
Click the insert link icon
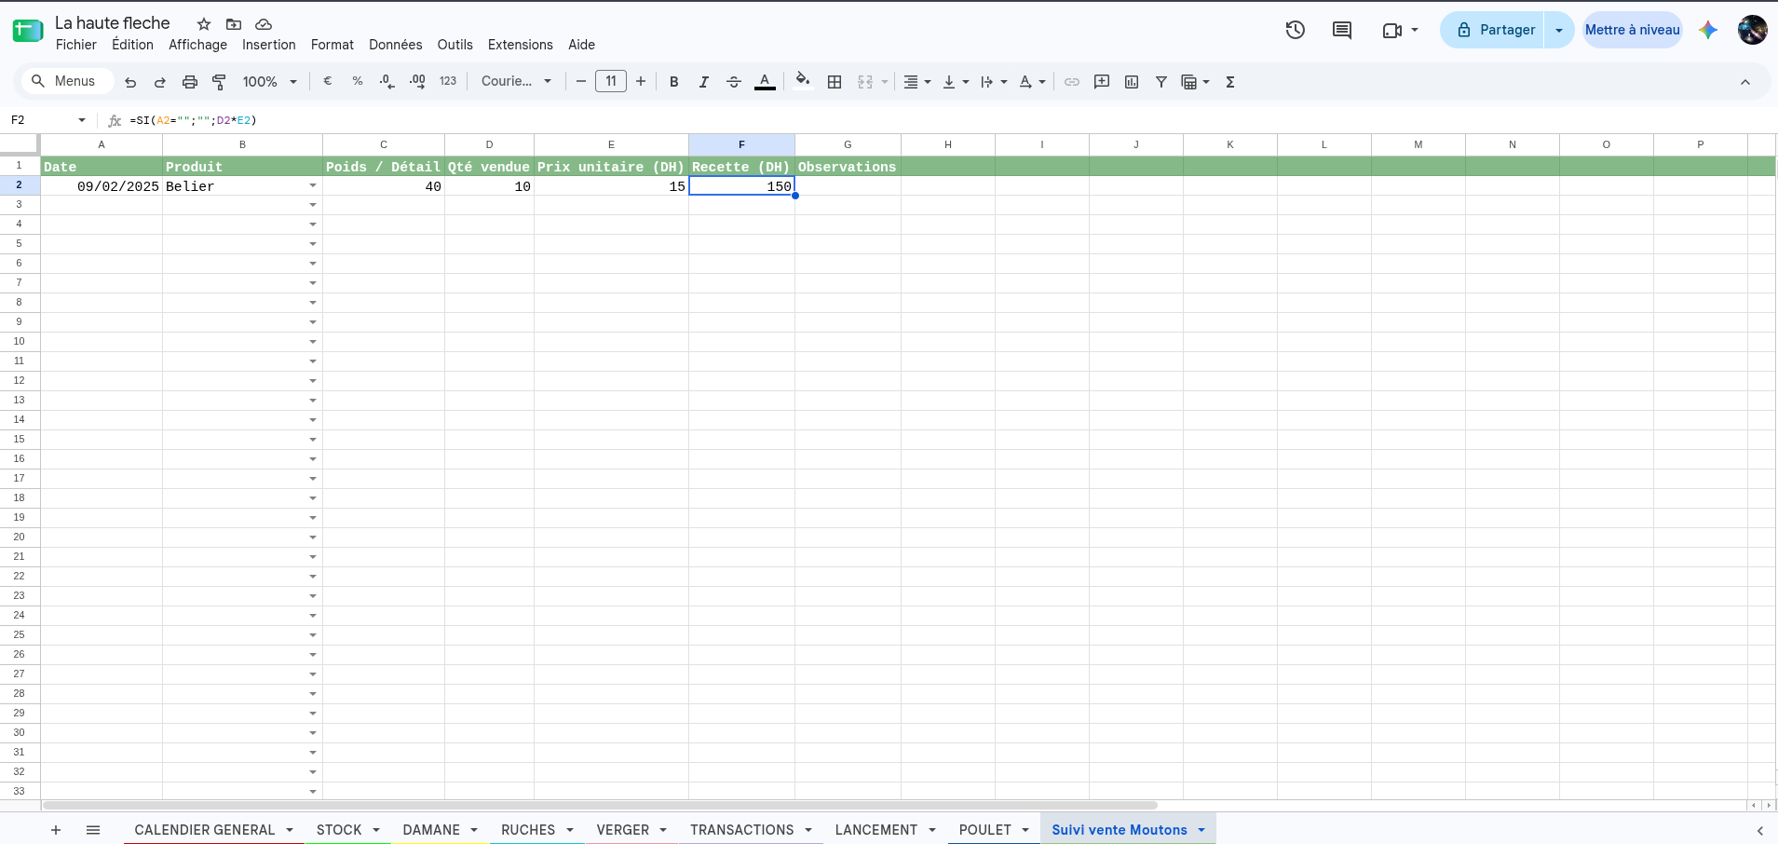tap(1072, 82)
